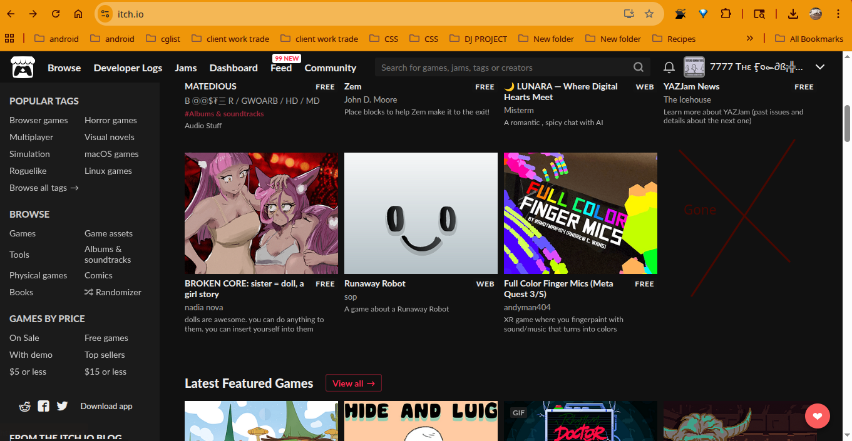This screenshot has width=852, height=441.
Task: Go to the Community page
Action: 331,68
